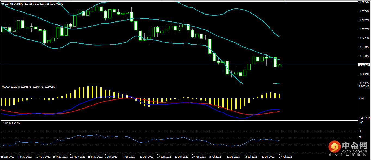
Task: Click the small triangle beside EURUSD title
Action: (2, 4)
